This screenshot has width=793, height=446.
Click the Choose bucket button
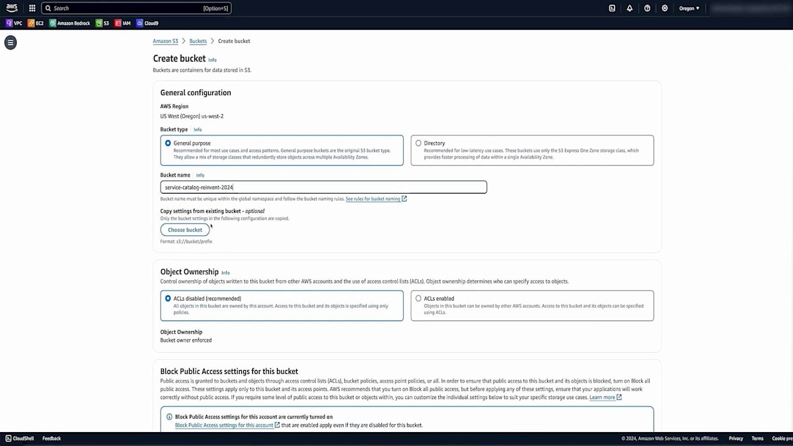(185, 230)
